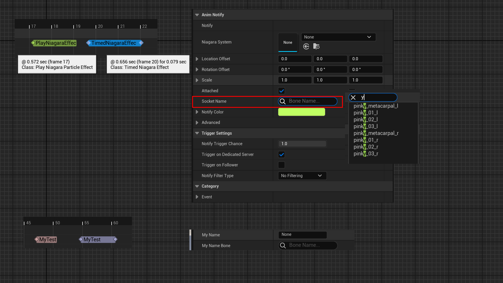503x283 pixels.
Task: Click the Niagara System None thumbnail
Action: [288, 42]
